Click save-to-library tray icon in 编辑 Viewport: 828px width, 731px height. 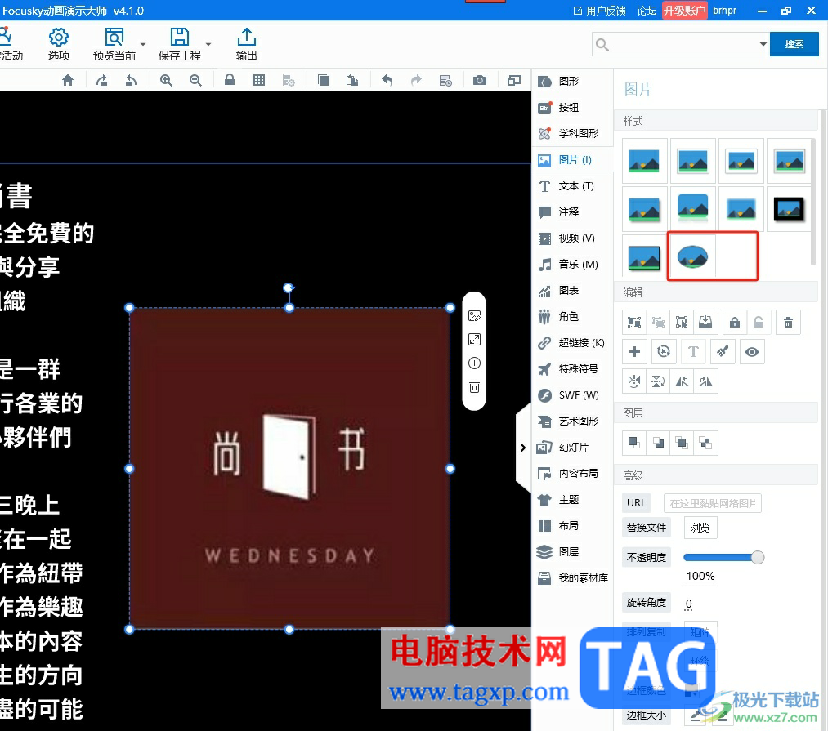[705, 322]
